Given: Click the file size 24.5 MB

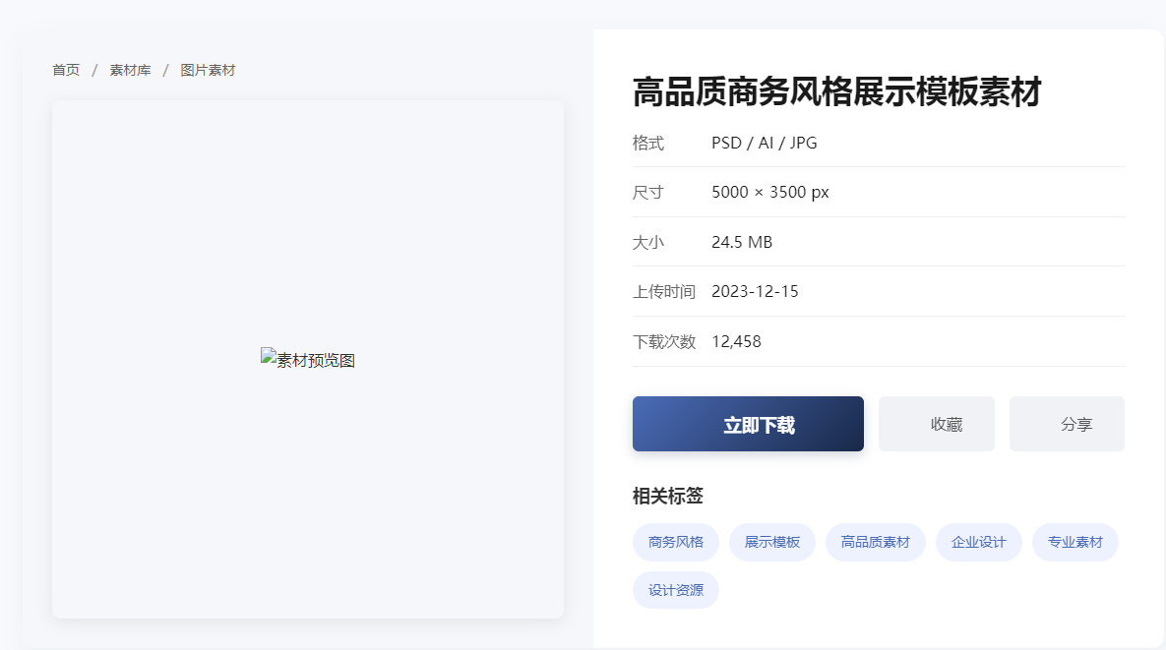Looking at the screenshot, I should coord(741,242).
